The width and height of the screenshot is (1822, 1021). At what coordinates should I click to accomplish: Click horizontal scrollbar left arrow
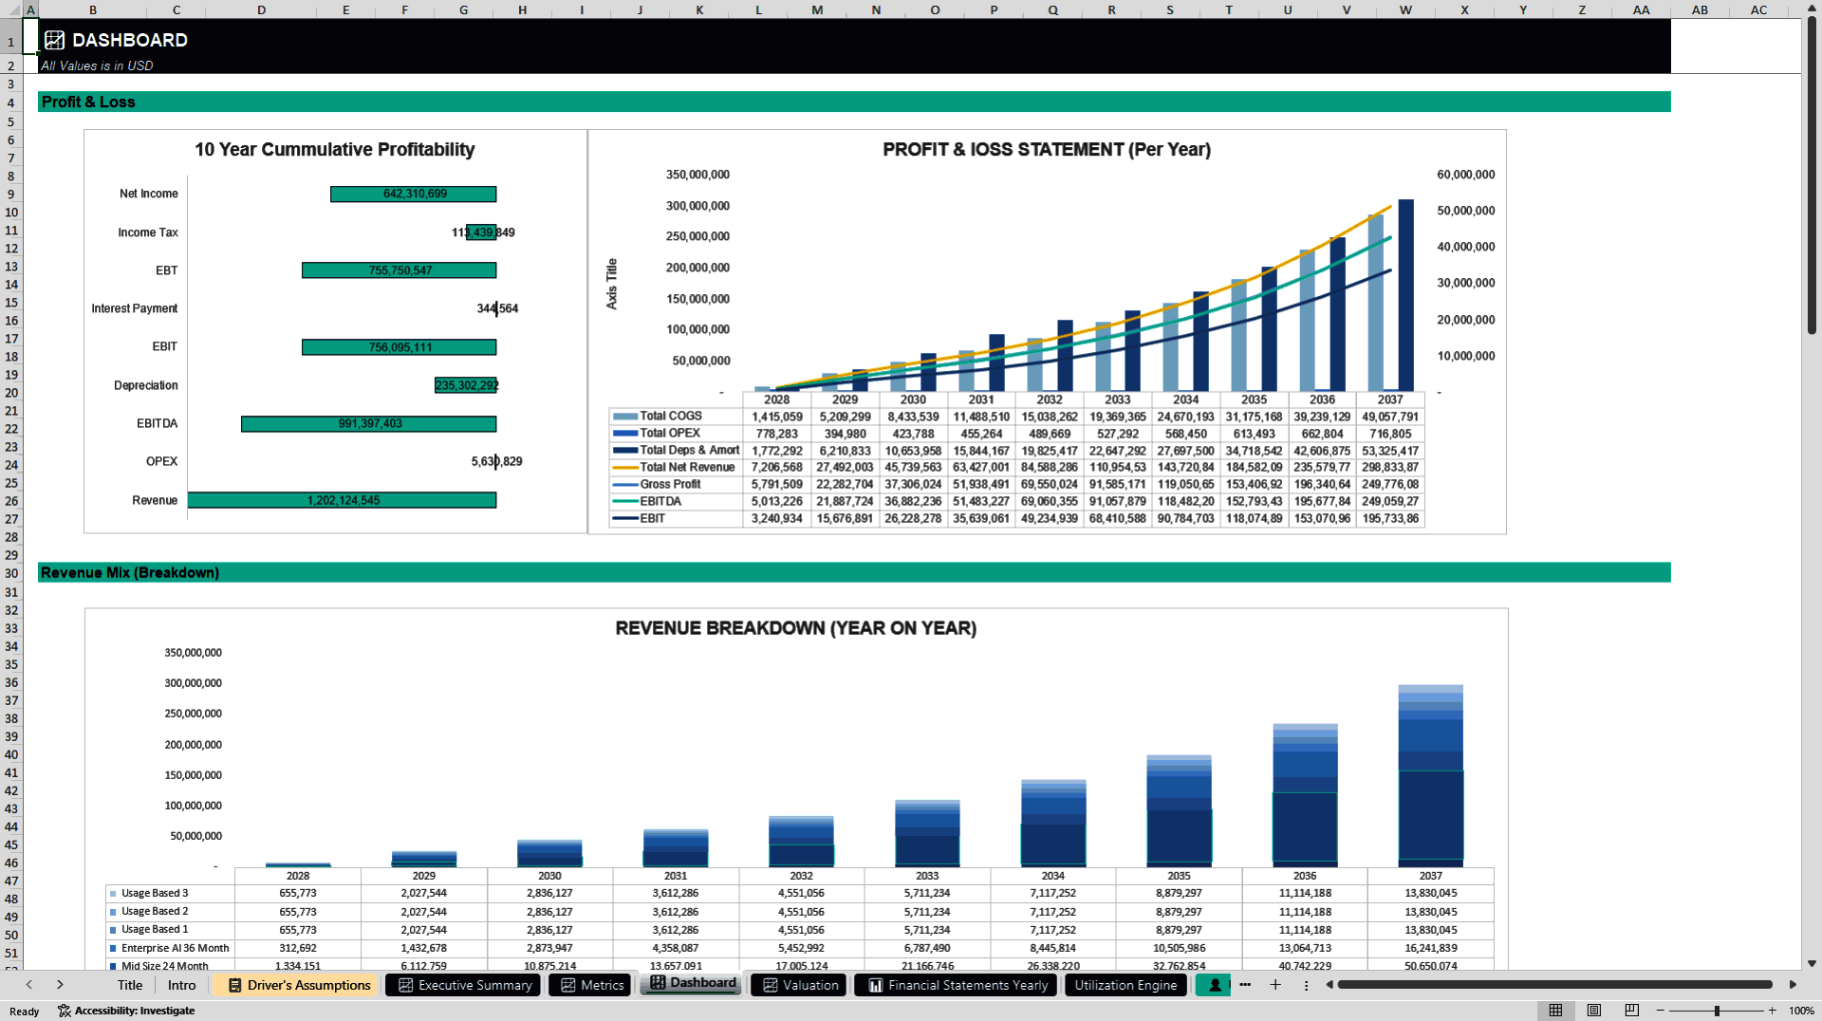tap(1329, 985)
